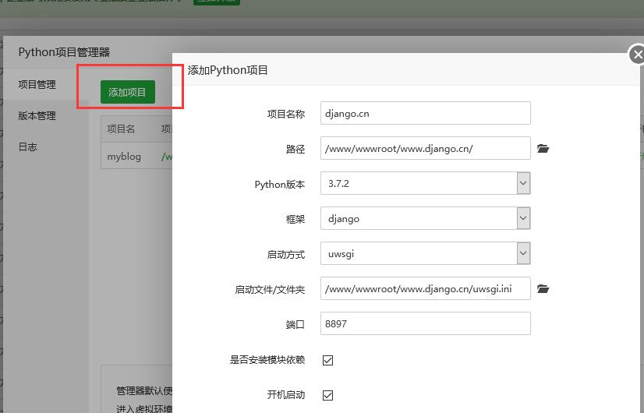Open the 启动方式 dropdown showing uwsgi
This screenshot has height=413, width=644.
(x=425, y=254)
